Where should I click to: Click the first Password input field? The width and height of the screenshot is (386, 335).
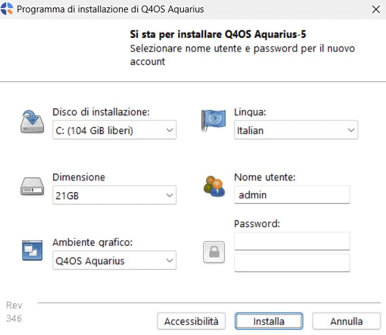[292, 241]
